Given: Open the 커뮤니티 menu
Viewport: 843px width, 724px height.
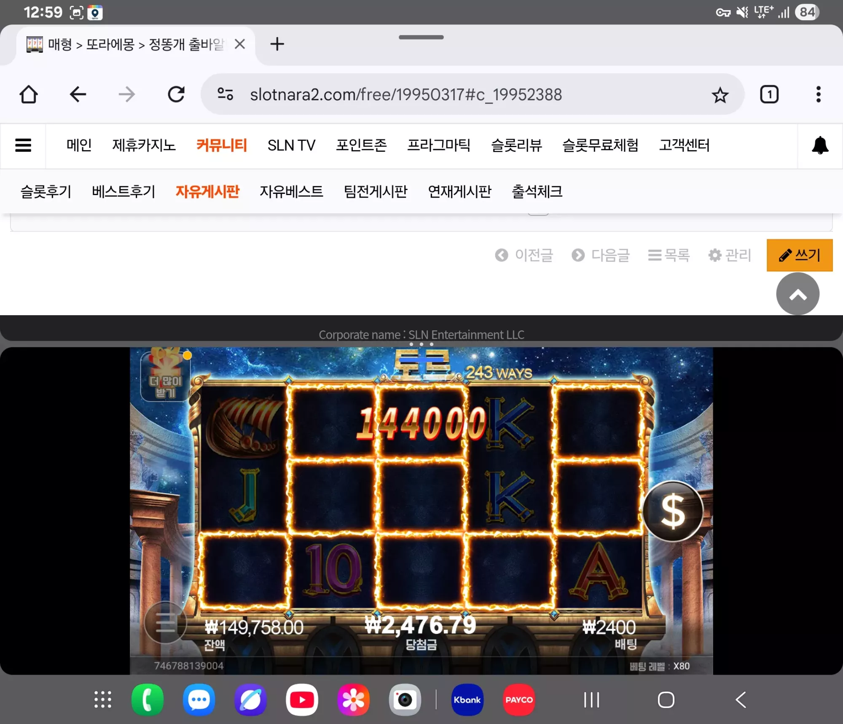Looking at the screenshot, I should click(x=222, y=145).
